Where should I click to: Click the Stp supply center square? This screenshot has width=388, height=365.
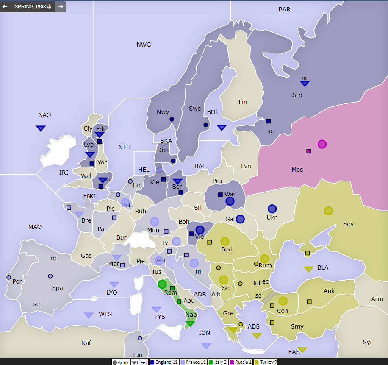click(x=269, y=121)
